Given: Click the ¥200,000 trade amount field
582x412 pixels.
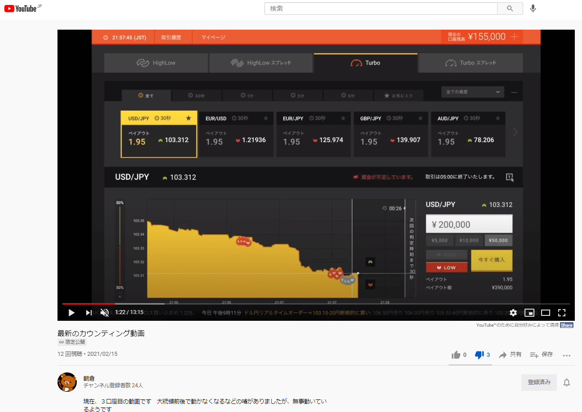Looking at the screenshot, I should pos(469,223).
